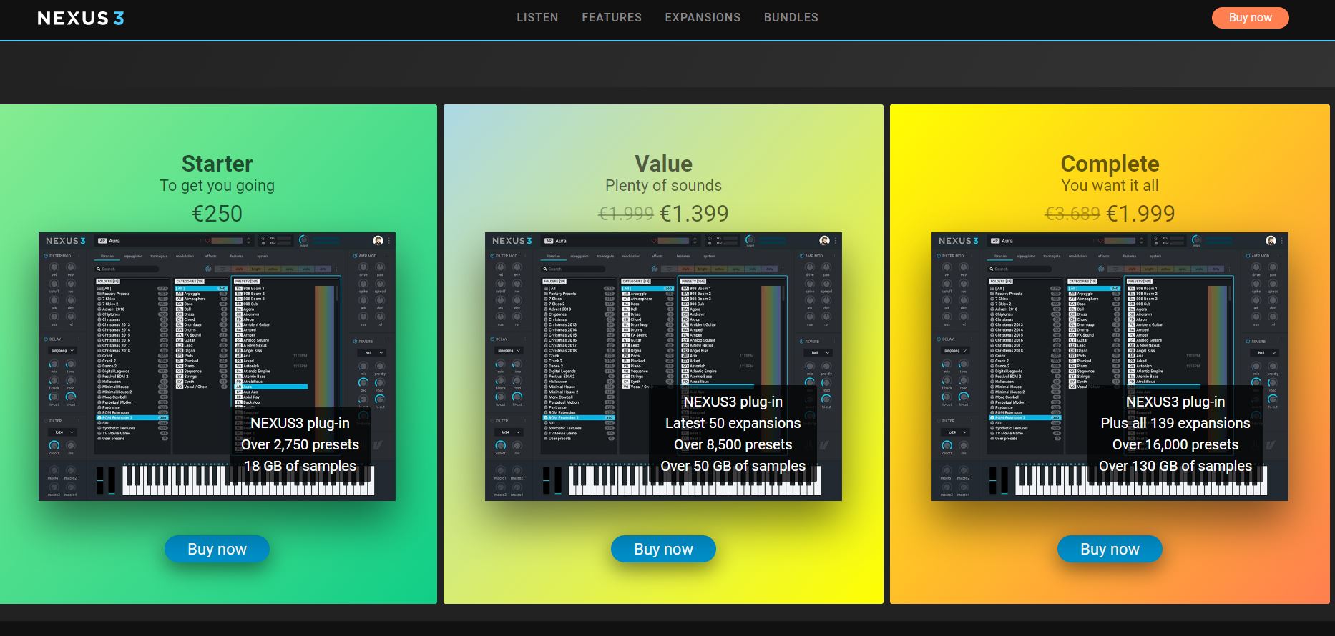Open the LISTEN navigation link
This screenshot has width=1335, height=636.
click(x=537, y=17)
